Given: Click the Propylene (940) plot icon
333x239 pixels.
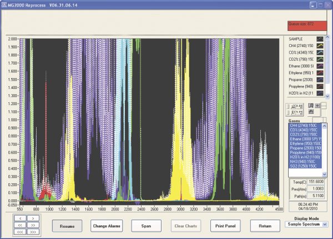Looking at the screenshot, I should click(320, 86).
